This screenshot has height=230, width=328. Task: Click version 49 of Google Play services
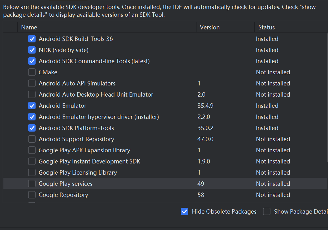[201, 184]
